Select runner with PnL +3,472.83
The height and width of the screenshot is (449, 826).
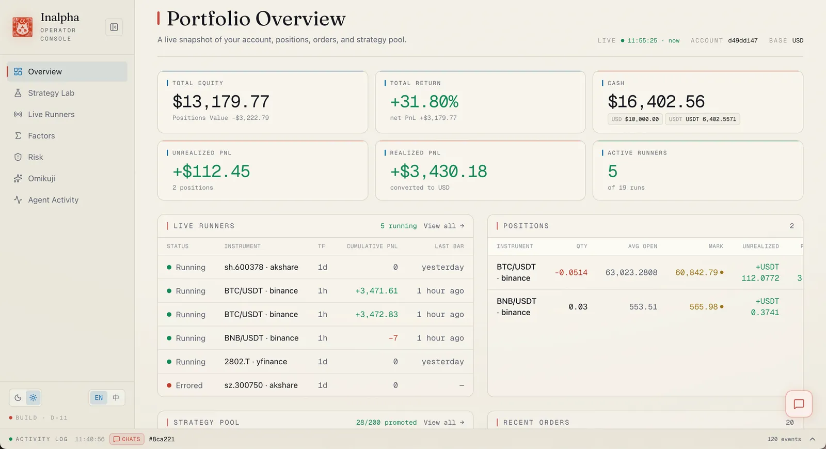(315, 315)
